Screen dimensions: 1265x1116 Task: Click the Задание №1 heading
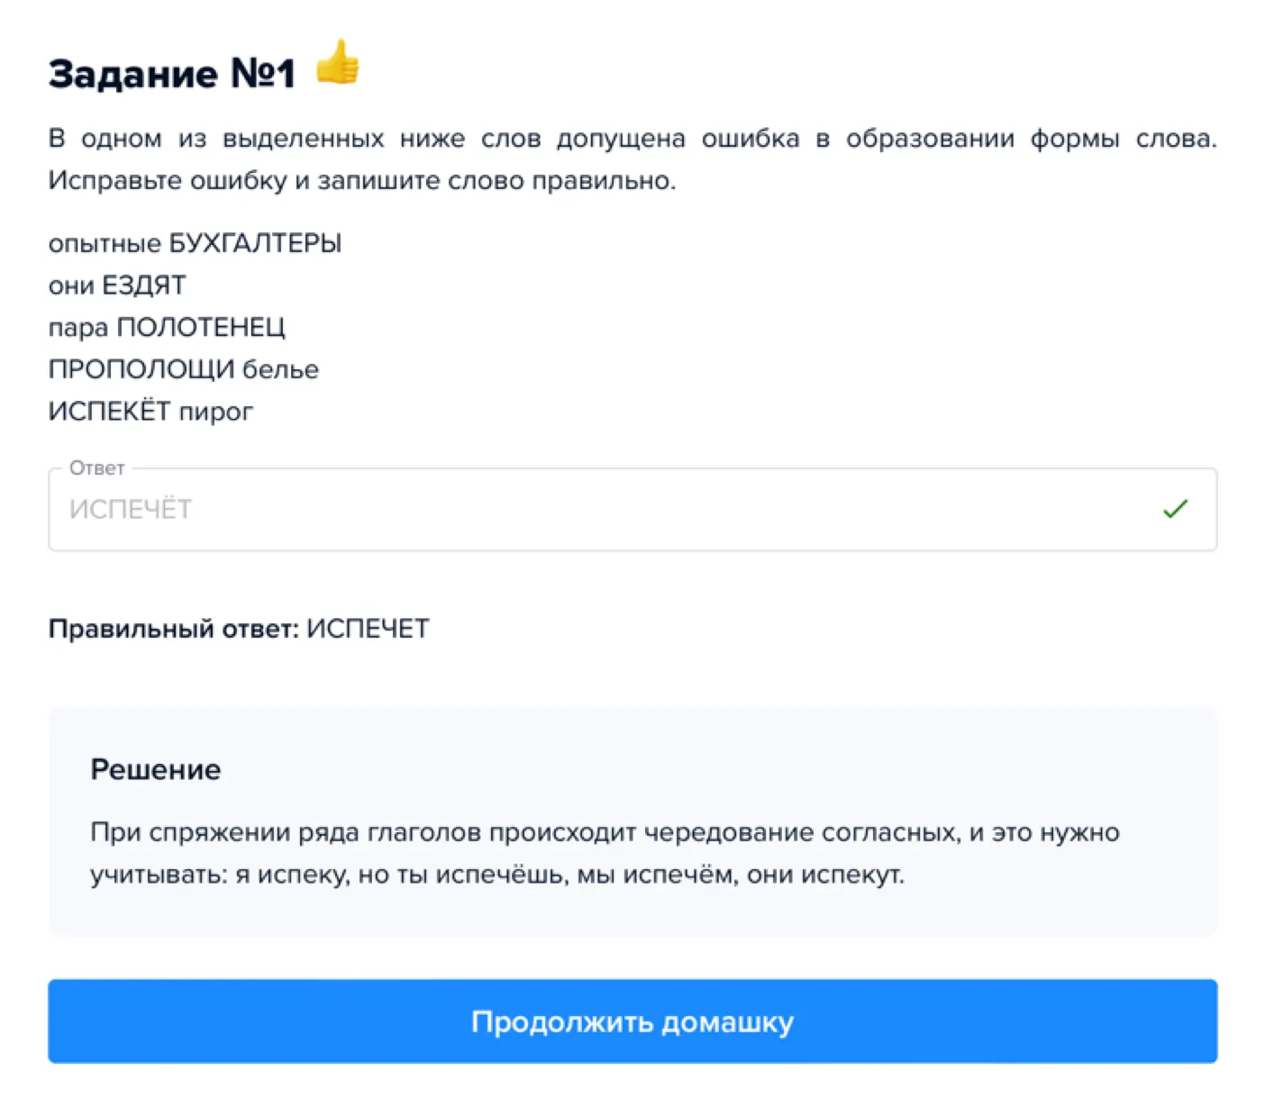tap(172, 74)
